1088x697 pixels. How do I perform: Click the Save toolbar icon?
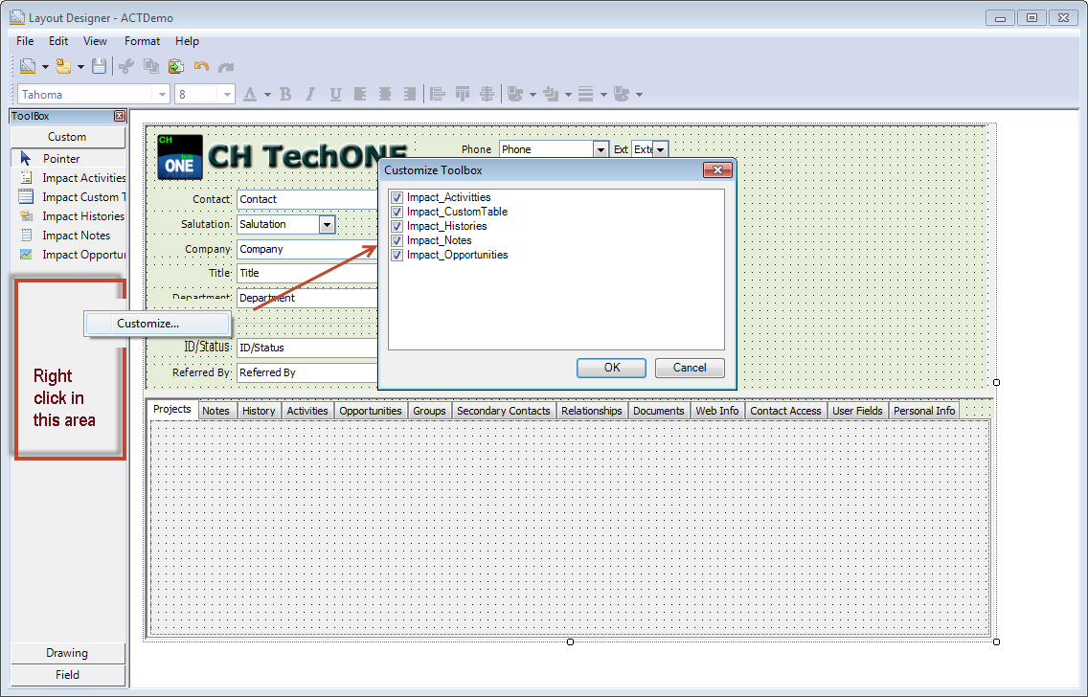pyautogui.click(x=99, y=66)
